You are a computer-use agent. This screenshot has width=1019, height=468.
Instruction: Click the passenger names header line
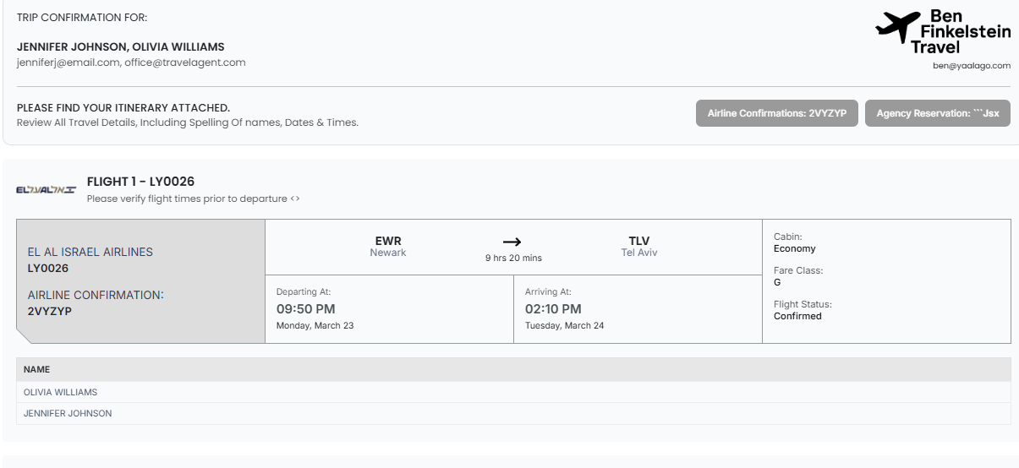pos(121,46)
